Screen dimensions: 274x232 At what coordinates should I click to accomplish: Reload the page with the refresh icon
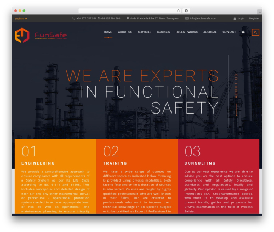(x=178, y=10)
